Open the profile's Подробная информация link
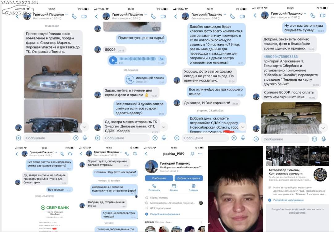Image resolution: width=334 pixels, height=232 pixels. point(165,214)
